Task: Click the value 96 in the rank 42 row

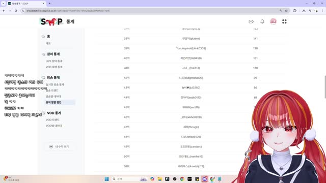Action: (x=255, y=78)
